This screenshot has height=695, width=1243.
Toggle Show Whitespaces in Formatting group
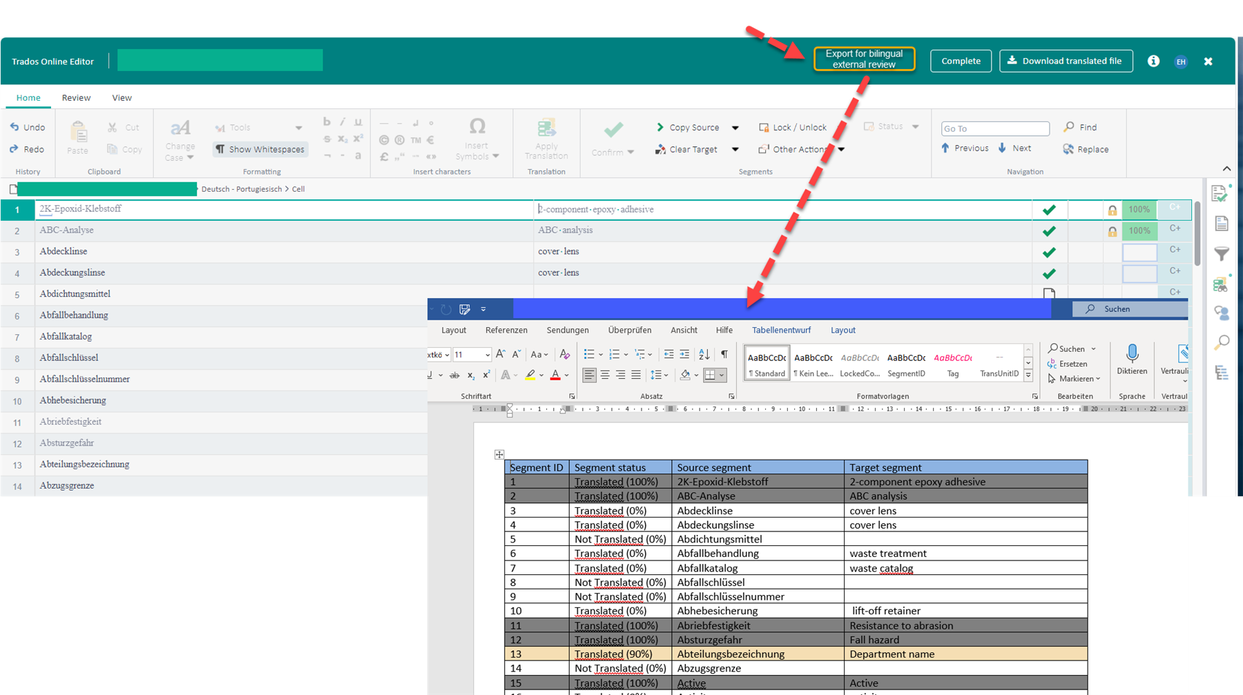click(260, 149)
